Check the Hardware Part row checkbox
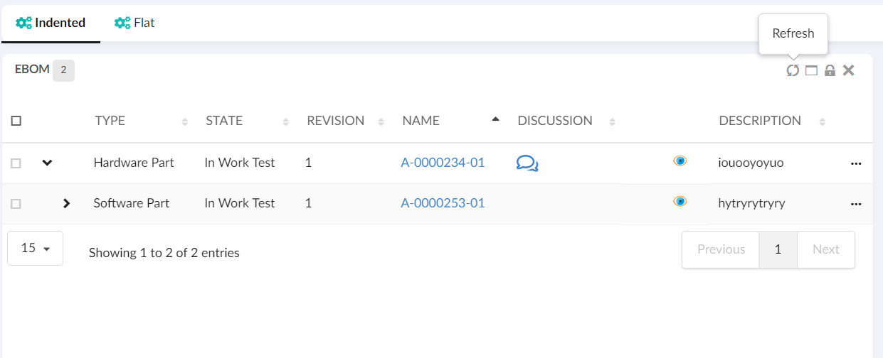This screenshot has height=358, width=883. pyautogui.click(x=16, y=163)
